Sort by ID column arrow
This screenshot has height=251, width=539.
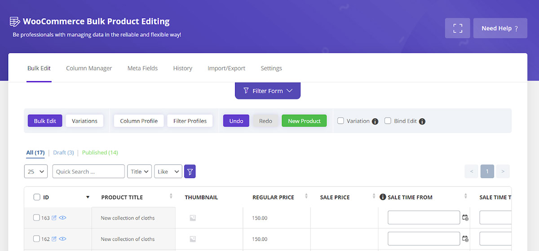click(88, 197)
